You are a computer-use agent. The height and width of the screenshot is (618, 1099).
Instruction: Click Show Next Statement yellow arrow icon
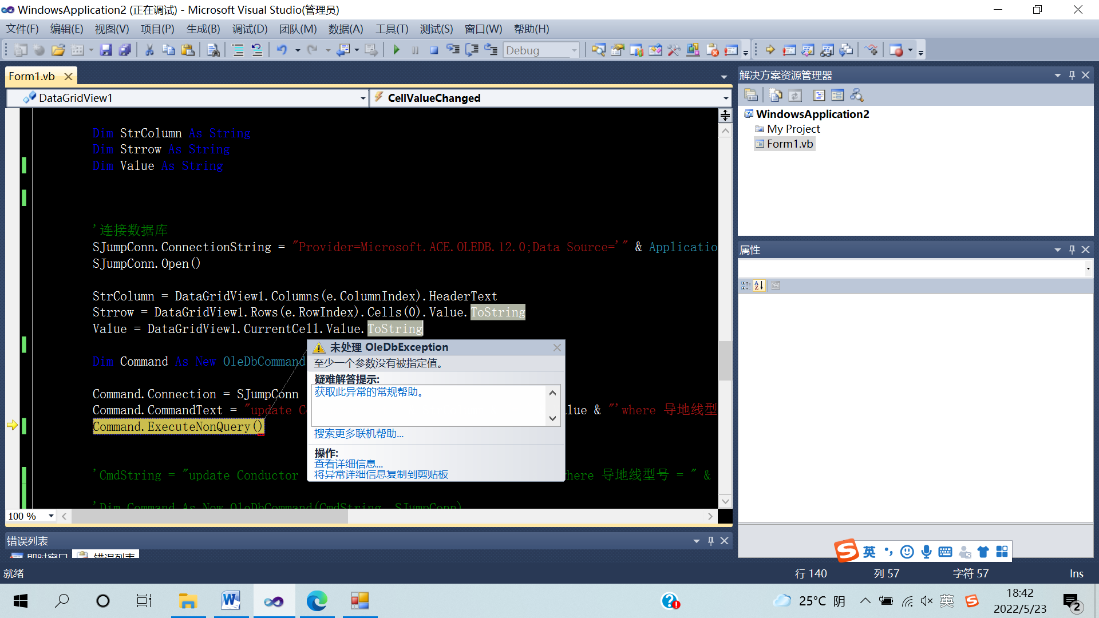click(770, 50)
